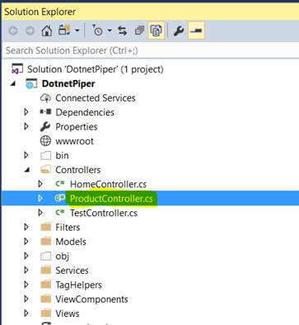Image resolution: width=299 pixels, height=325 pixels.
Task: Select HomeController.cs file
Action: tap(108, 184)
